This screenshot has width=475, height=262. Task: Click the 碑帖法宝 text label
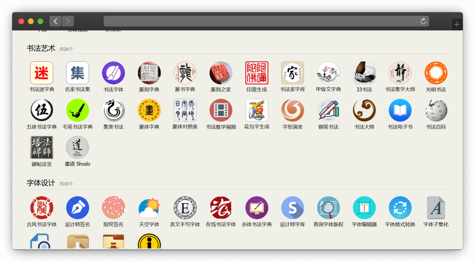pyautogui.click(x=42, y=164)
